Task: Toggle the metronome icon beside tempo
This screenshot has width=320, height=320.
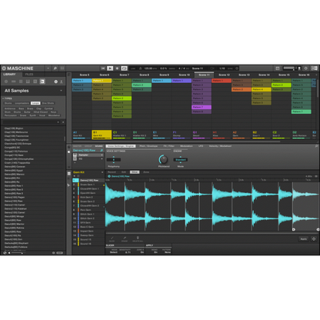Action: coord(140,68)
